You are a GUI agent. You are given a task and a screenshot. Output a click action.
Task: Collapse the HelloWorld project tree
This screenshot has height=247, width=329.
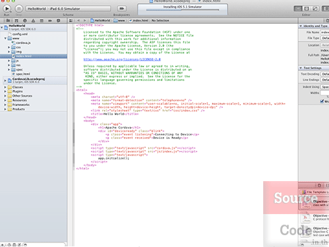point(2,28)
